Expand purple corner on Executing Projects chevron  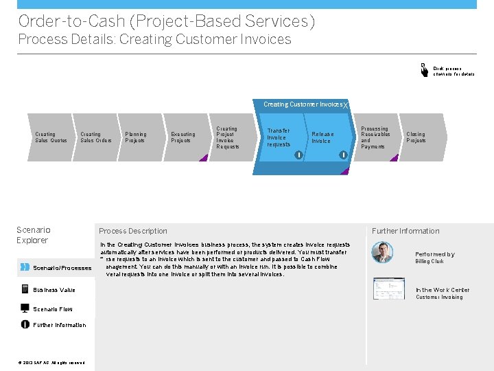coord(204,158)
